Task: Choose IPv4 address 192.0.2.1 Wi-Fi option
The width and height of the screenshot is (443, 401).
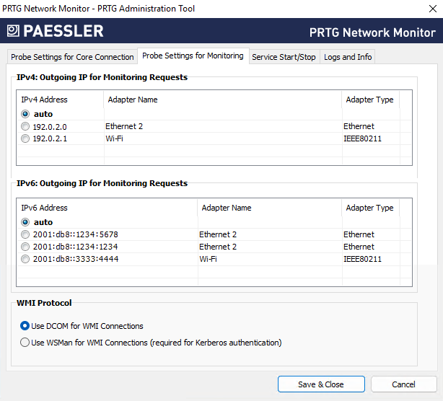Action: 25,138
